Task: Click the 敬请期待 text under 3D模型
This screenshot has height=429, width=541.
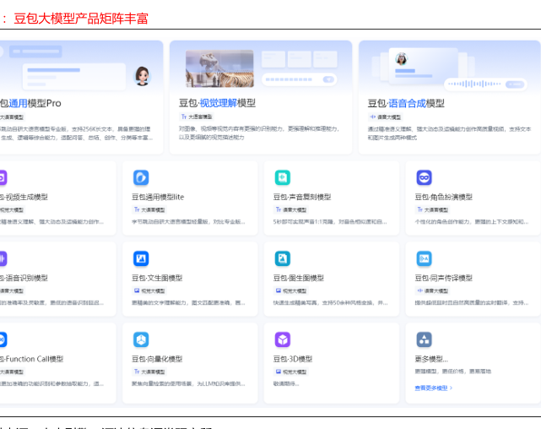Action: 286,383
